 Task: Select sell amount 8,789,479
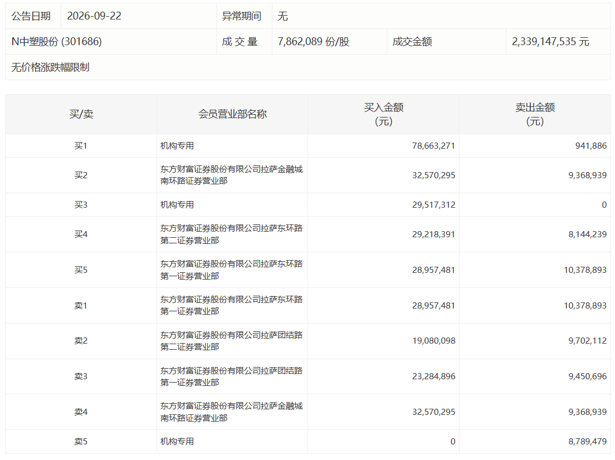coord(588,442)
